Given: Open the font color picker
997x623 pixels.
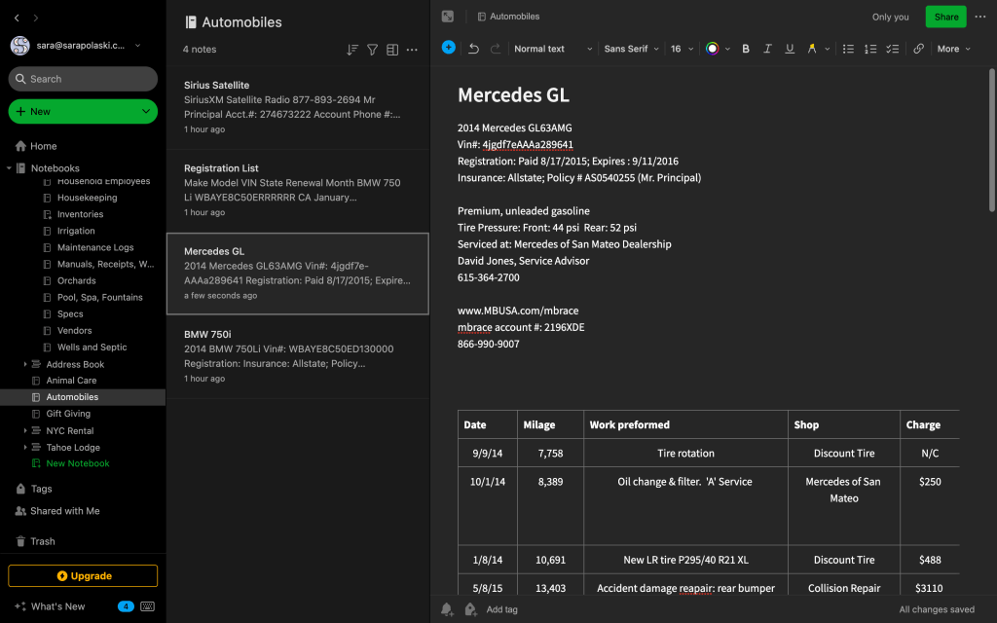Looking at the screenshot, I should click(713, 49).
